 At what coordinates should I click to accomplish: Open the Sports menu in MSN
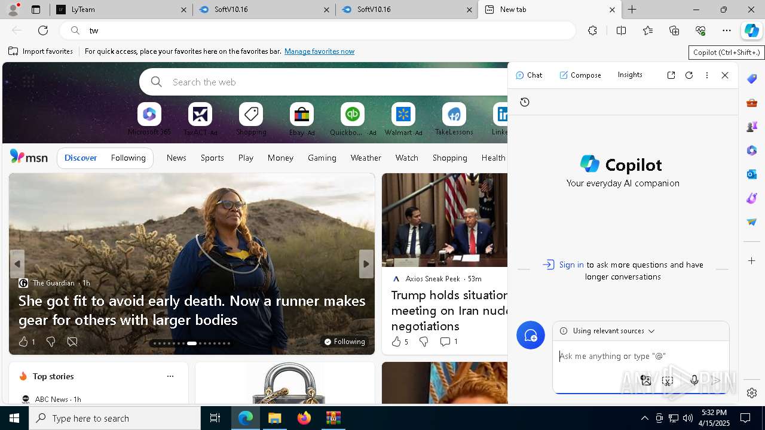(x=212, y=158)
